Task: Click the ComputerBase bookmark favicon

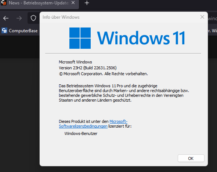Action: pyautogui.click(x=4, y=30)
